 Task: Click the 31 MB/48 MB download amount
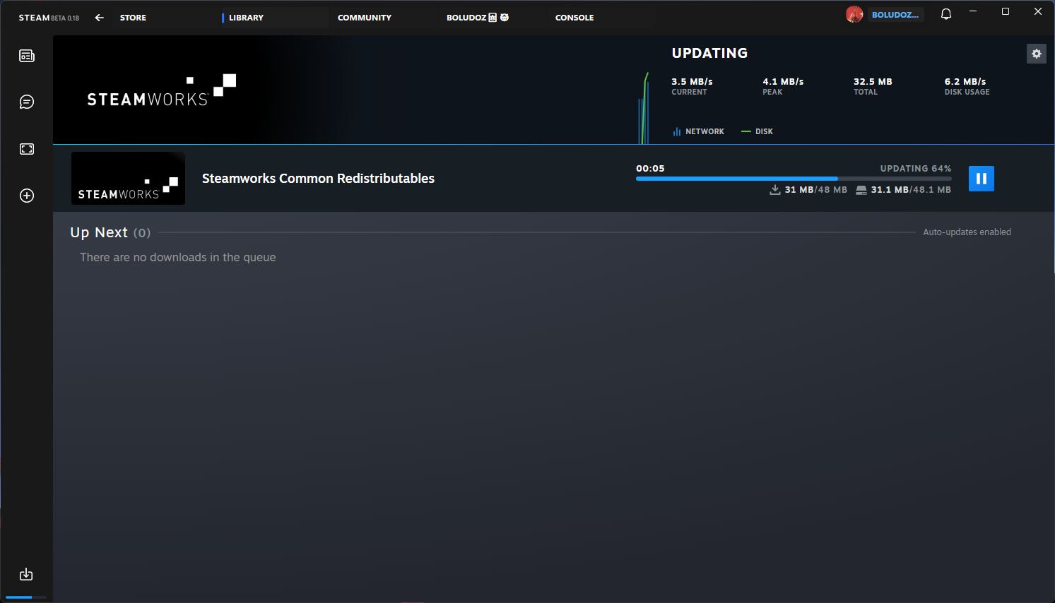click(x=808, y=190)
